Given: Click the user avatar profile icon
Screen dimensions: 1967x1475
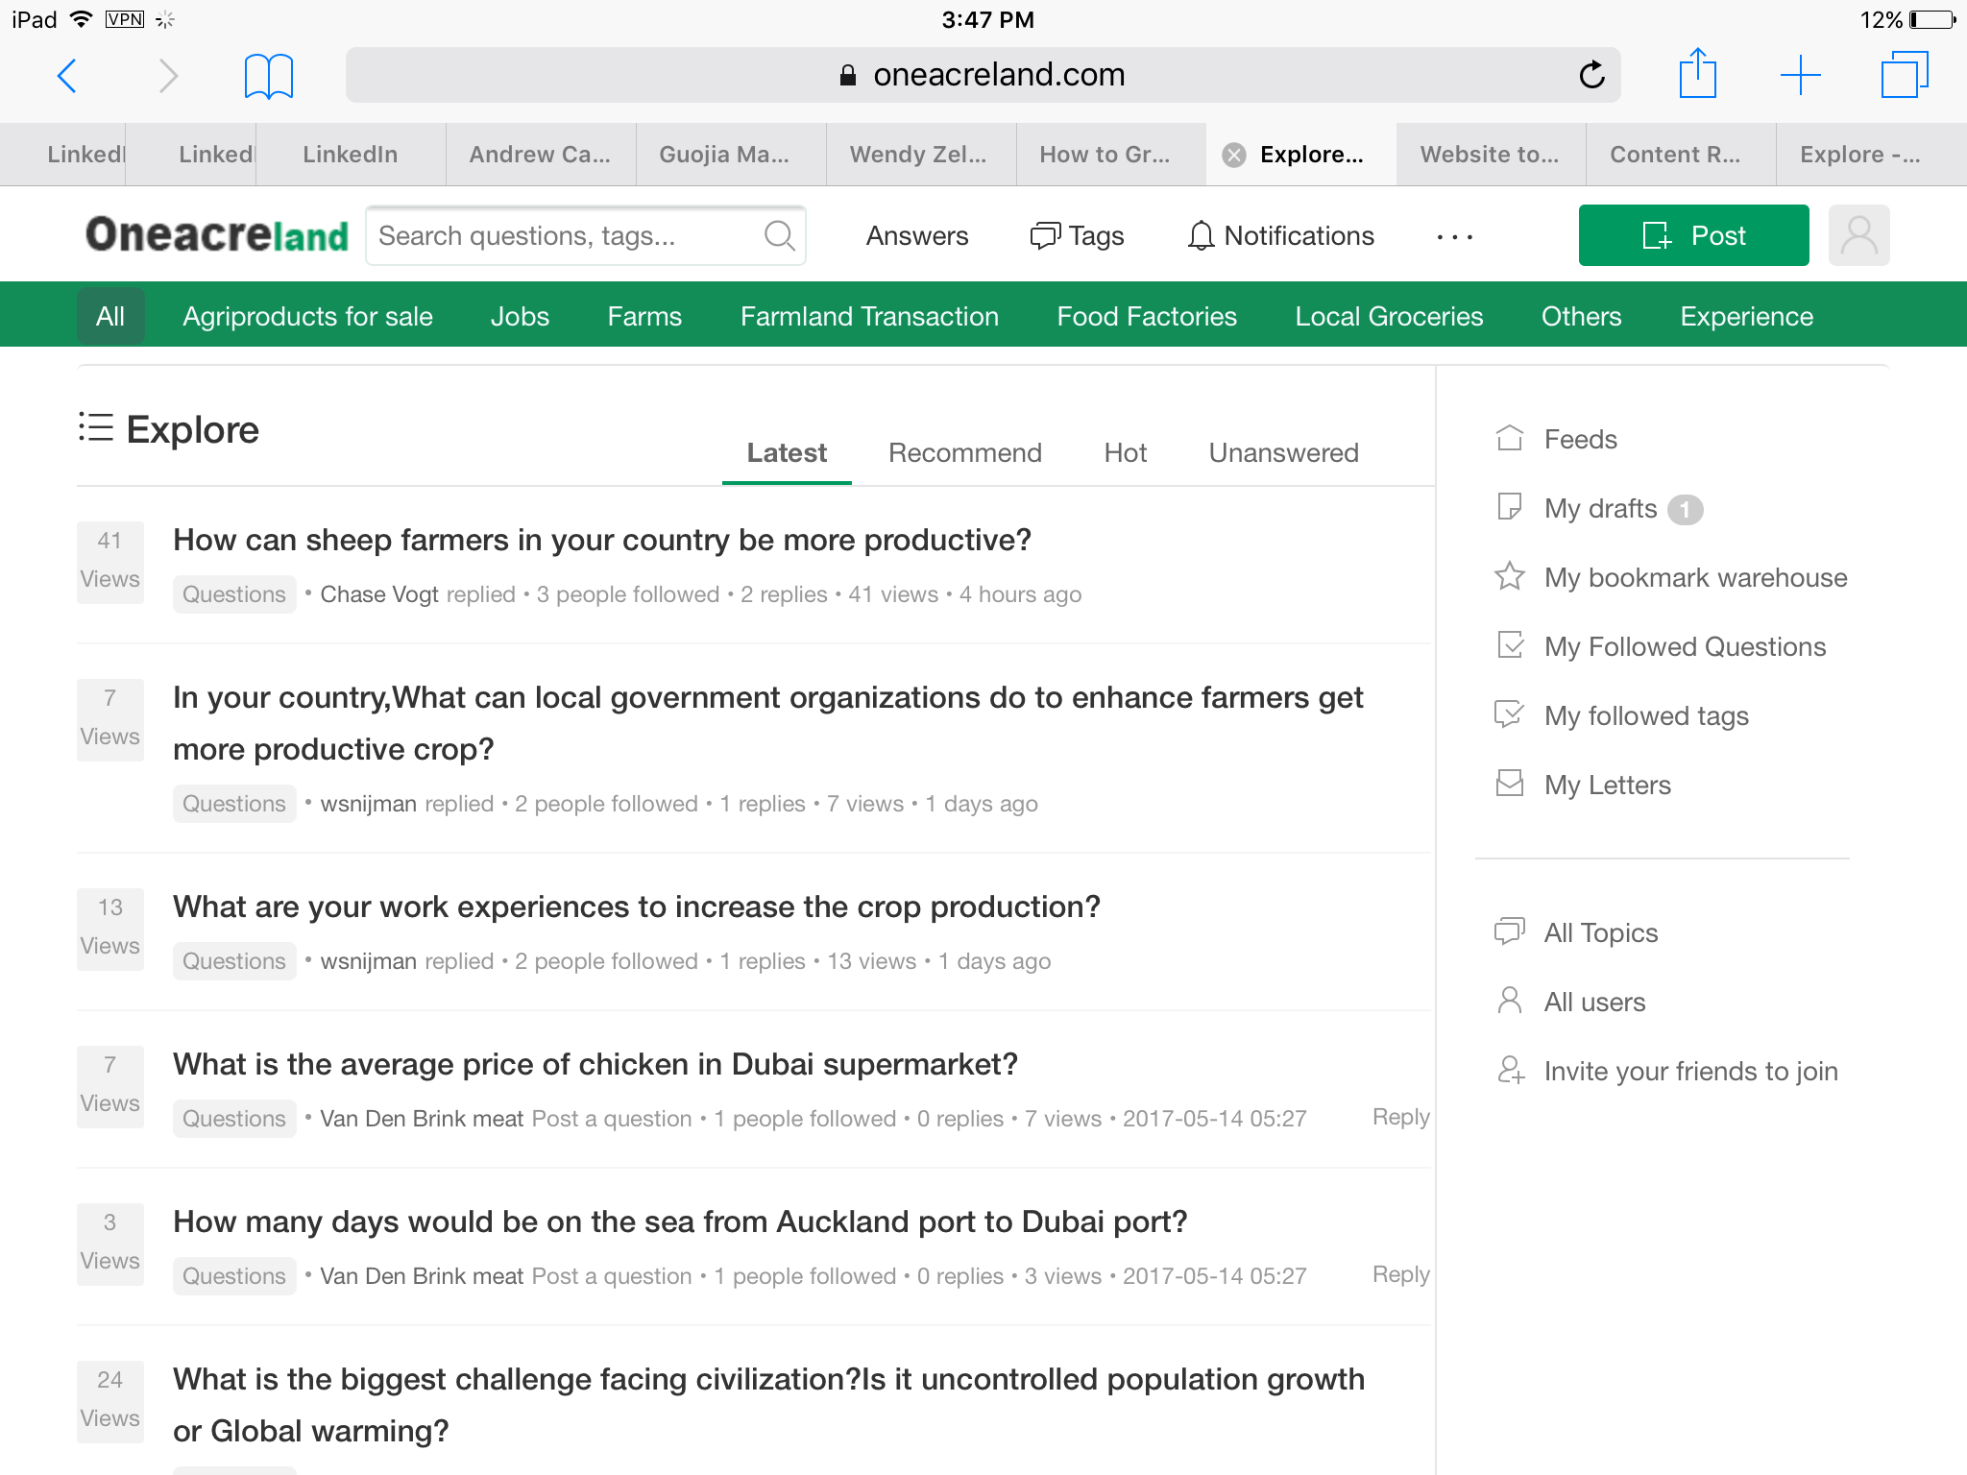Looking at the screenshot, I should 1858,235.
